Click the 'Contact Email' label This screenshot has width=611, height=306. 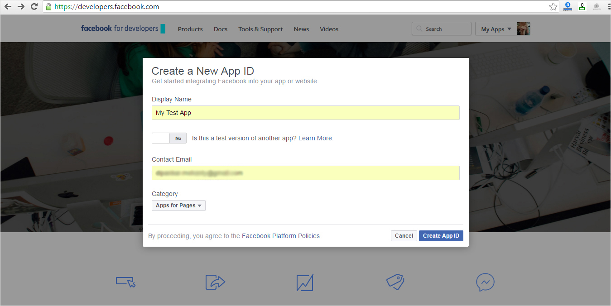[172, 159]
